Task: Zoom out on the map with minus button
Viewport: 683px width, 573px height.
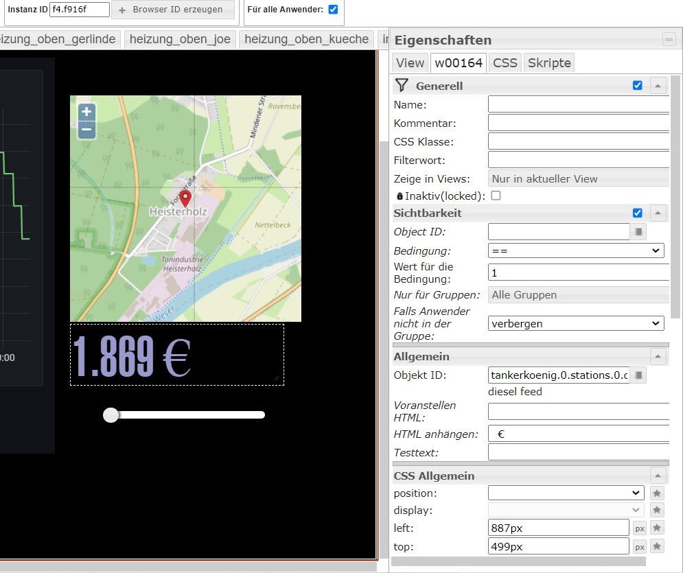Action: pyautogui.click(x=86, y=129)
